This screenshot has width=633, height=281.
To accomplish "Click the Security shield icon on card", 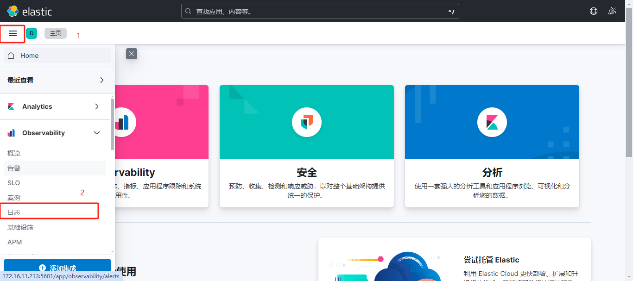I will [307, 122].
